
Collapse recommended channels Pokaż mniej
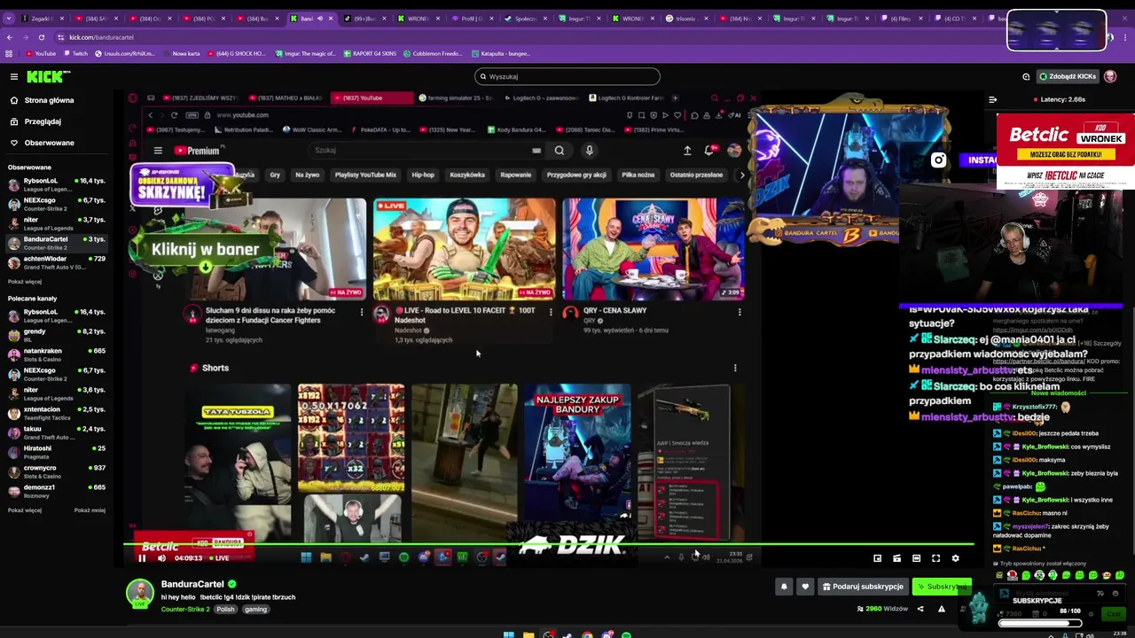(90, 510)
